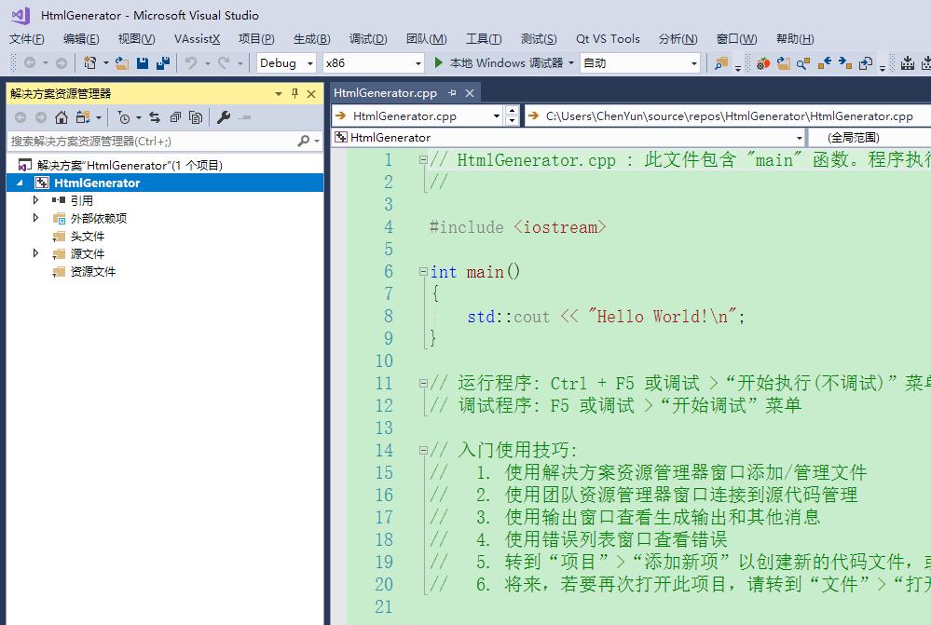This screenshot has height=625, width=931.
Task: Click the Navigate Backward toolbar icon
Action: (x=30, y=63)
